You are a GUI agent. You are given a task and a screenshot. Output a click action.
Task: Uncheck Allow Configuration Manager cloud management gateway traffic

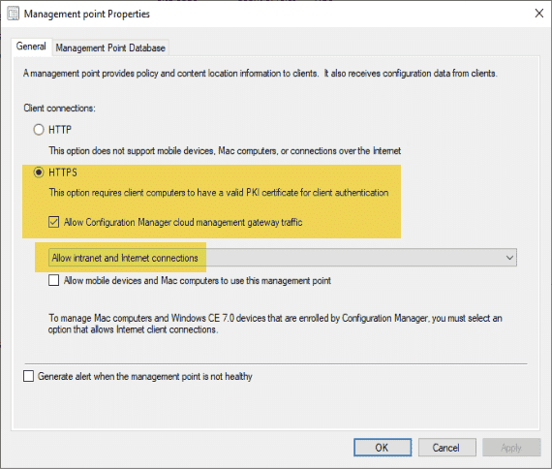[x=54, y=222]
